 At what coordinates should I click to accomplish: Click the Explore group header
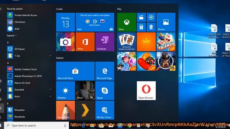pos(60,58)
